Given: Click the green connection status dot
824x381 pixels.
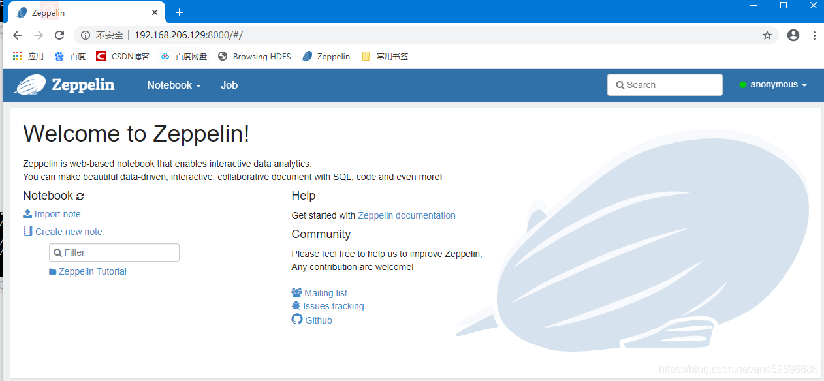Looking at the screenshot, I should click(x=742, y=85).
